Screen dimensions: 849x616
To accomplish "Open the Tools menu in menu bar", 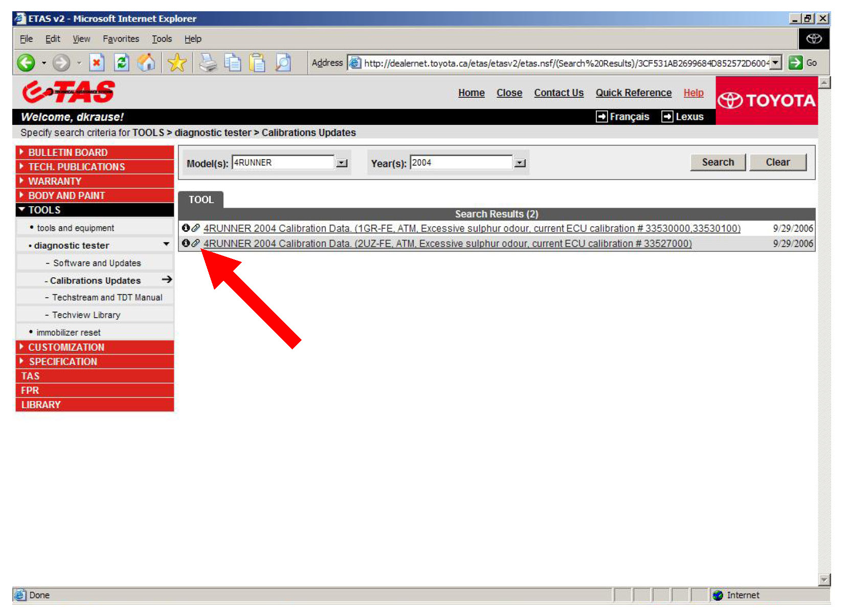I will (x=162, y=39).
